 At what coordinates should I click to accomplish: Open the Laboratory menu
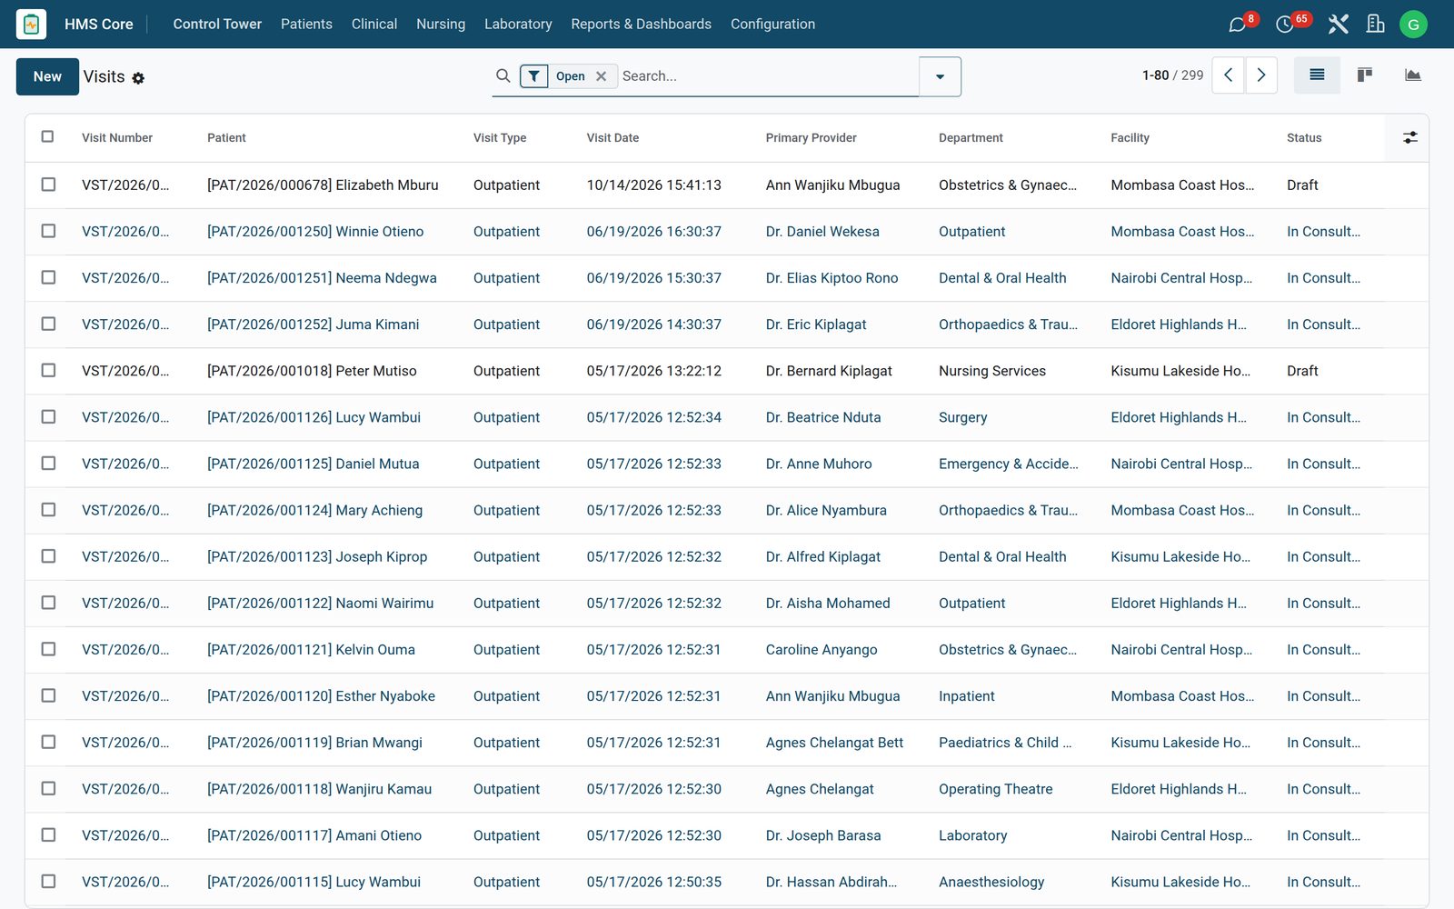(518, 25)
